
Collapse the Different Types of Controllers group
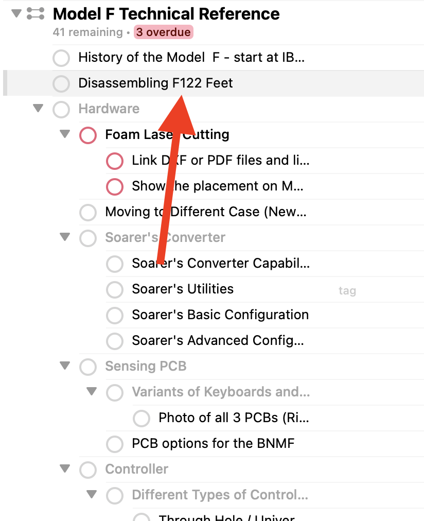[x=91, y=495]
